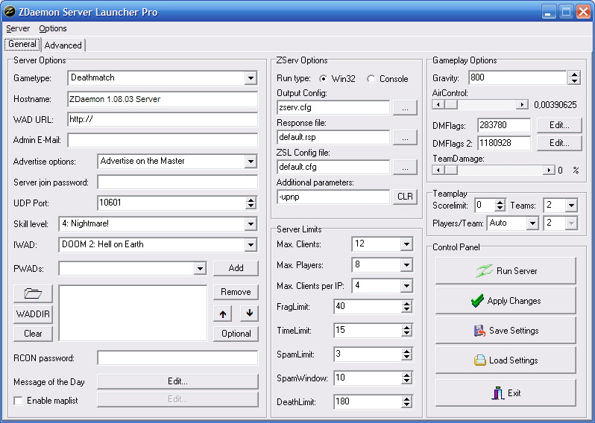Select the Console run type
This screenshot has width=595, height=423.
point(371,79)
